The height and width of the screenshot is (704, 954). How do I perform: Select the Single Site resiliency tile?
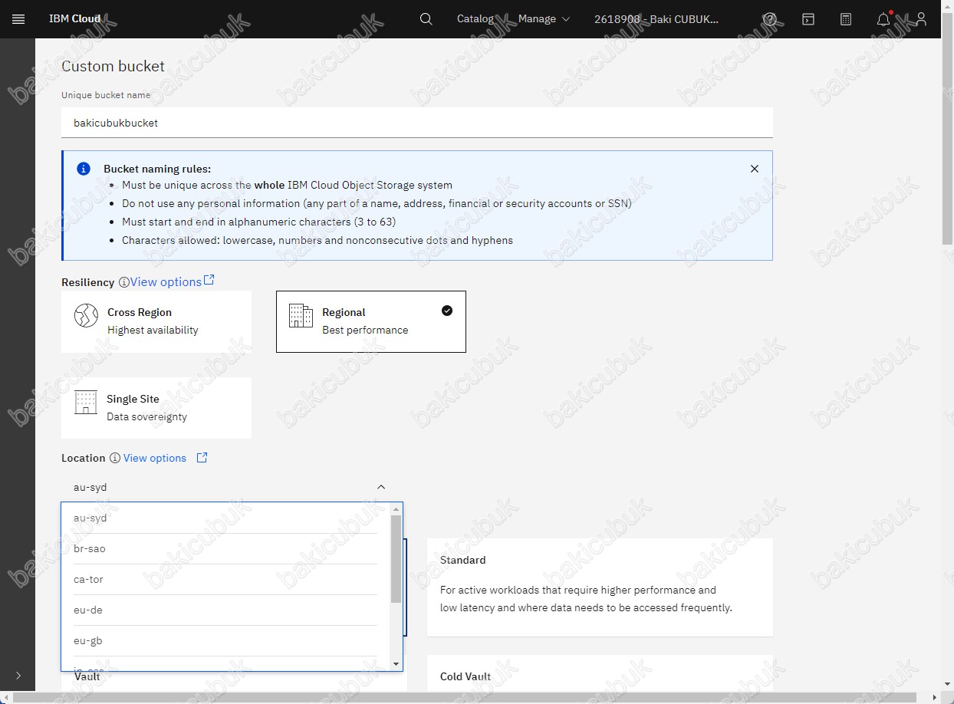[x=156, y=408]
